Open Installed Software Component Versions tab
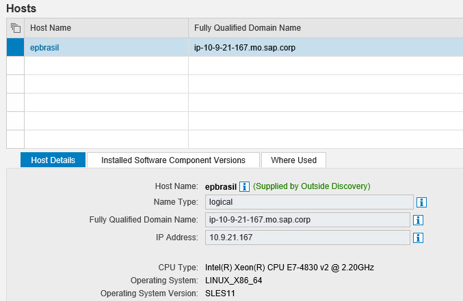 [173, 160]
